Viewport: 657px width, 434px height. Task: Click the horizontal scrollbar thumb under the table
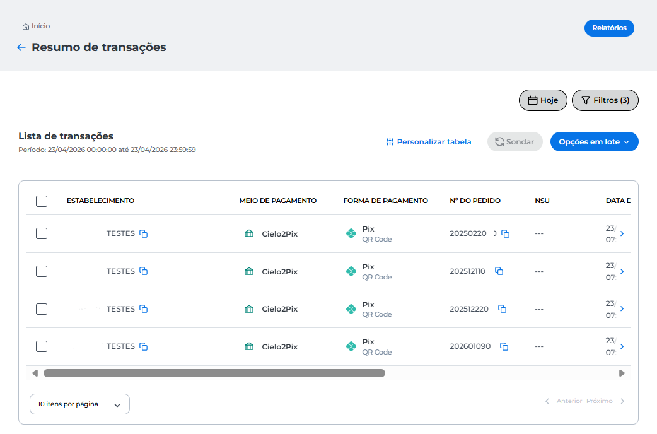click(x=214, y=373)
